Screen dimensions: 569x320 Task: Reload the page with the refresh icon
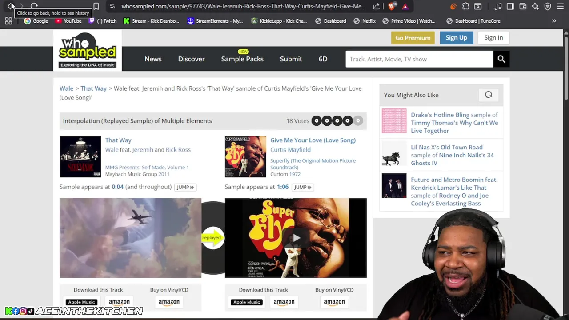click(x=34, y=6)
